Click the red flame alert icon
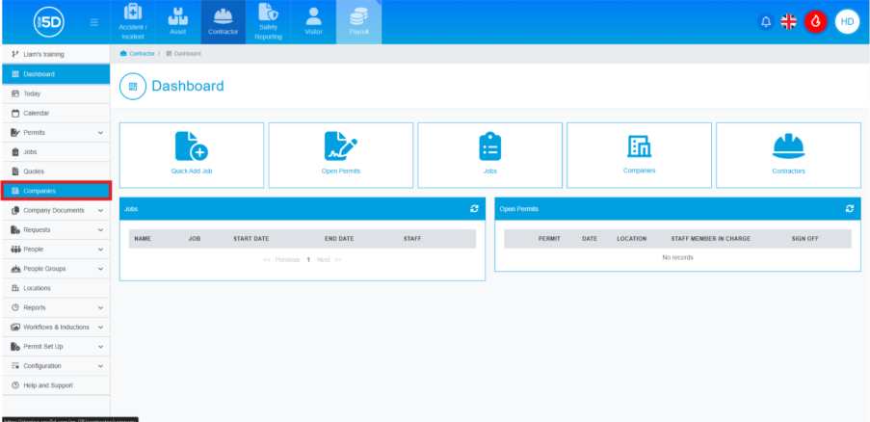 click(815, 21)
